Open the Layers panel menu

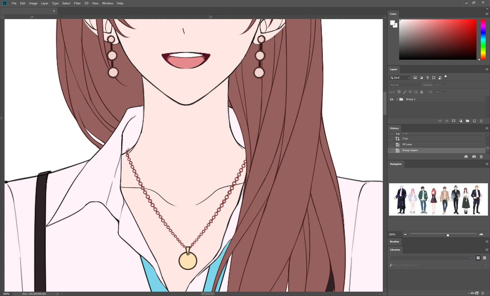pos(487,69)
